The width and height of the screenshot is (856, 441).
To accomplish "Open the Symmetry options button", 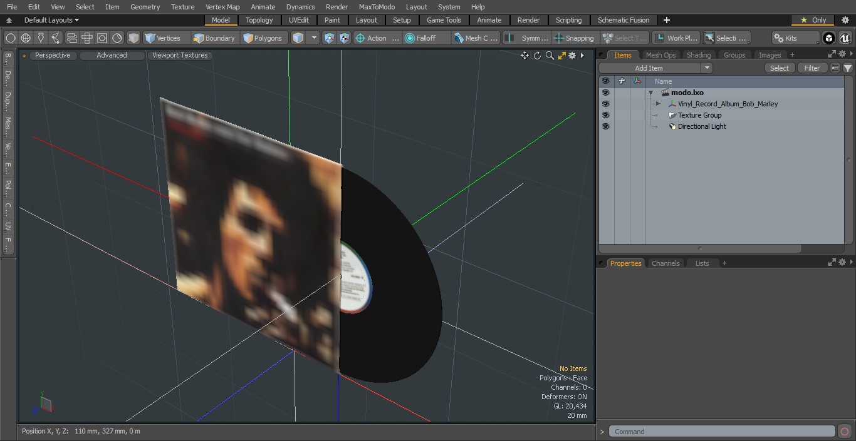I will point(527,38).
